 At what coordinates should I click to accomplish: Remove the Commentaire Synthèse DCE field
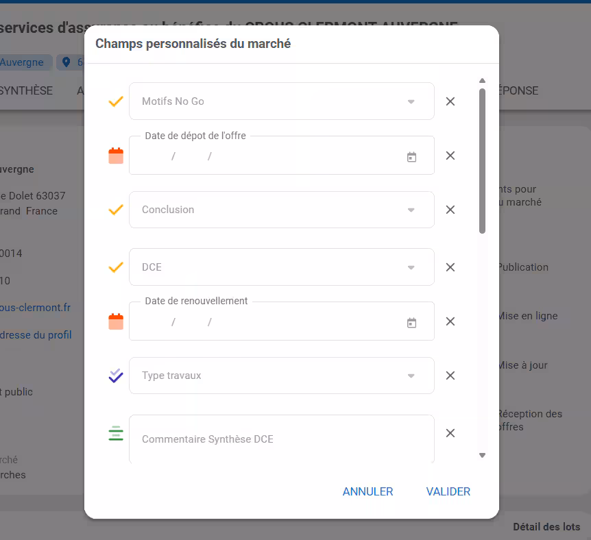pyautogui.click(x=450, y=433)
